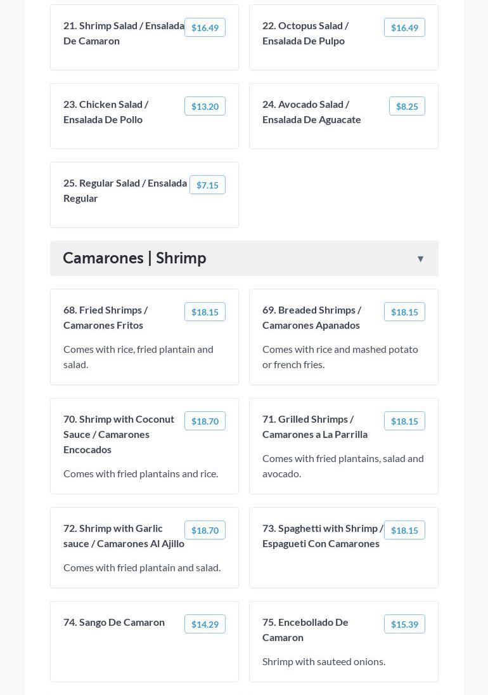Screen dimensions: 488x695
Task: Collapse the Camarones | Shrimp section arrow
Action: [x=420, y=259]
